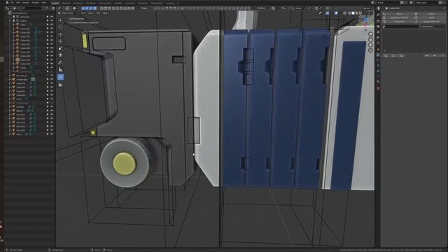Select the Rotate tool in viewport toolbar
This screenshot has height=252, width=448.
pos(60,41)
